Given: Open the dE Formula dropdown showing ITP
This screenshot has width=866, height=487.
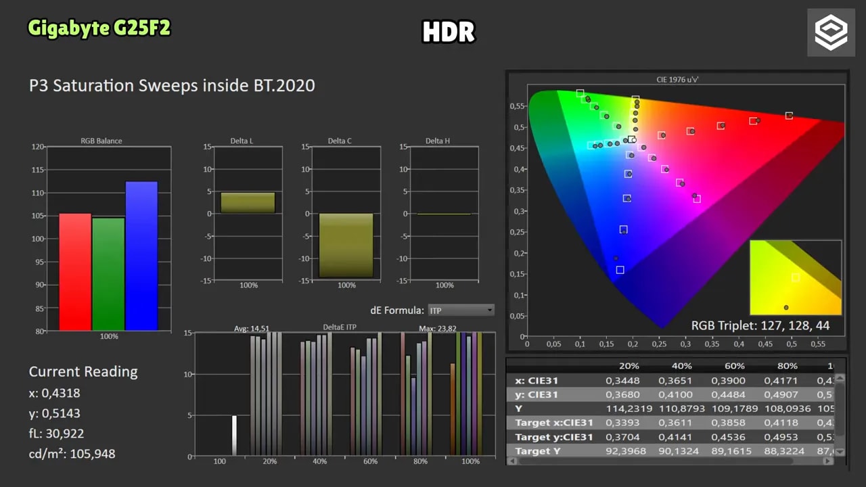Looking at the screenshot, I should point(461,310).
